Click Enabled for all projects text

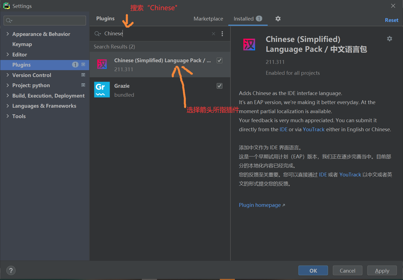pos(293,73)
